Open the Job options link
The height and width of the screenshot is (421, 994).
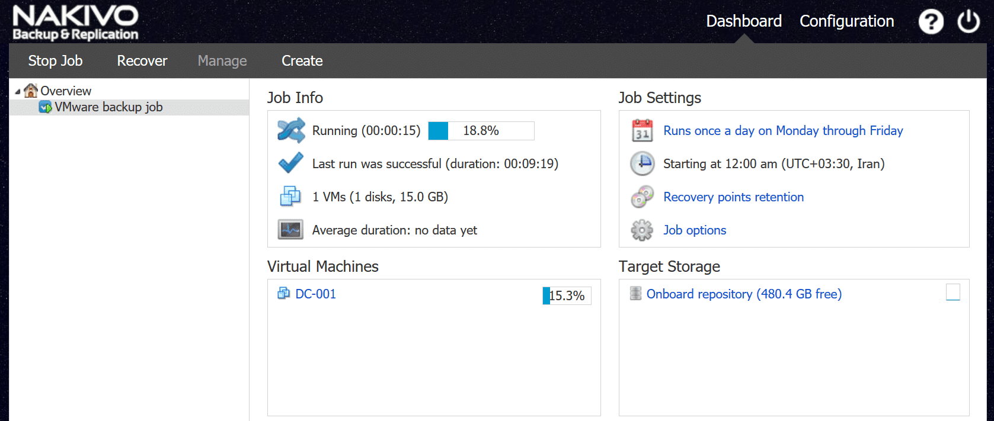pos(695,230)
